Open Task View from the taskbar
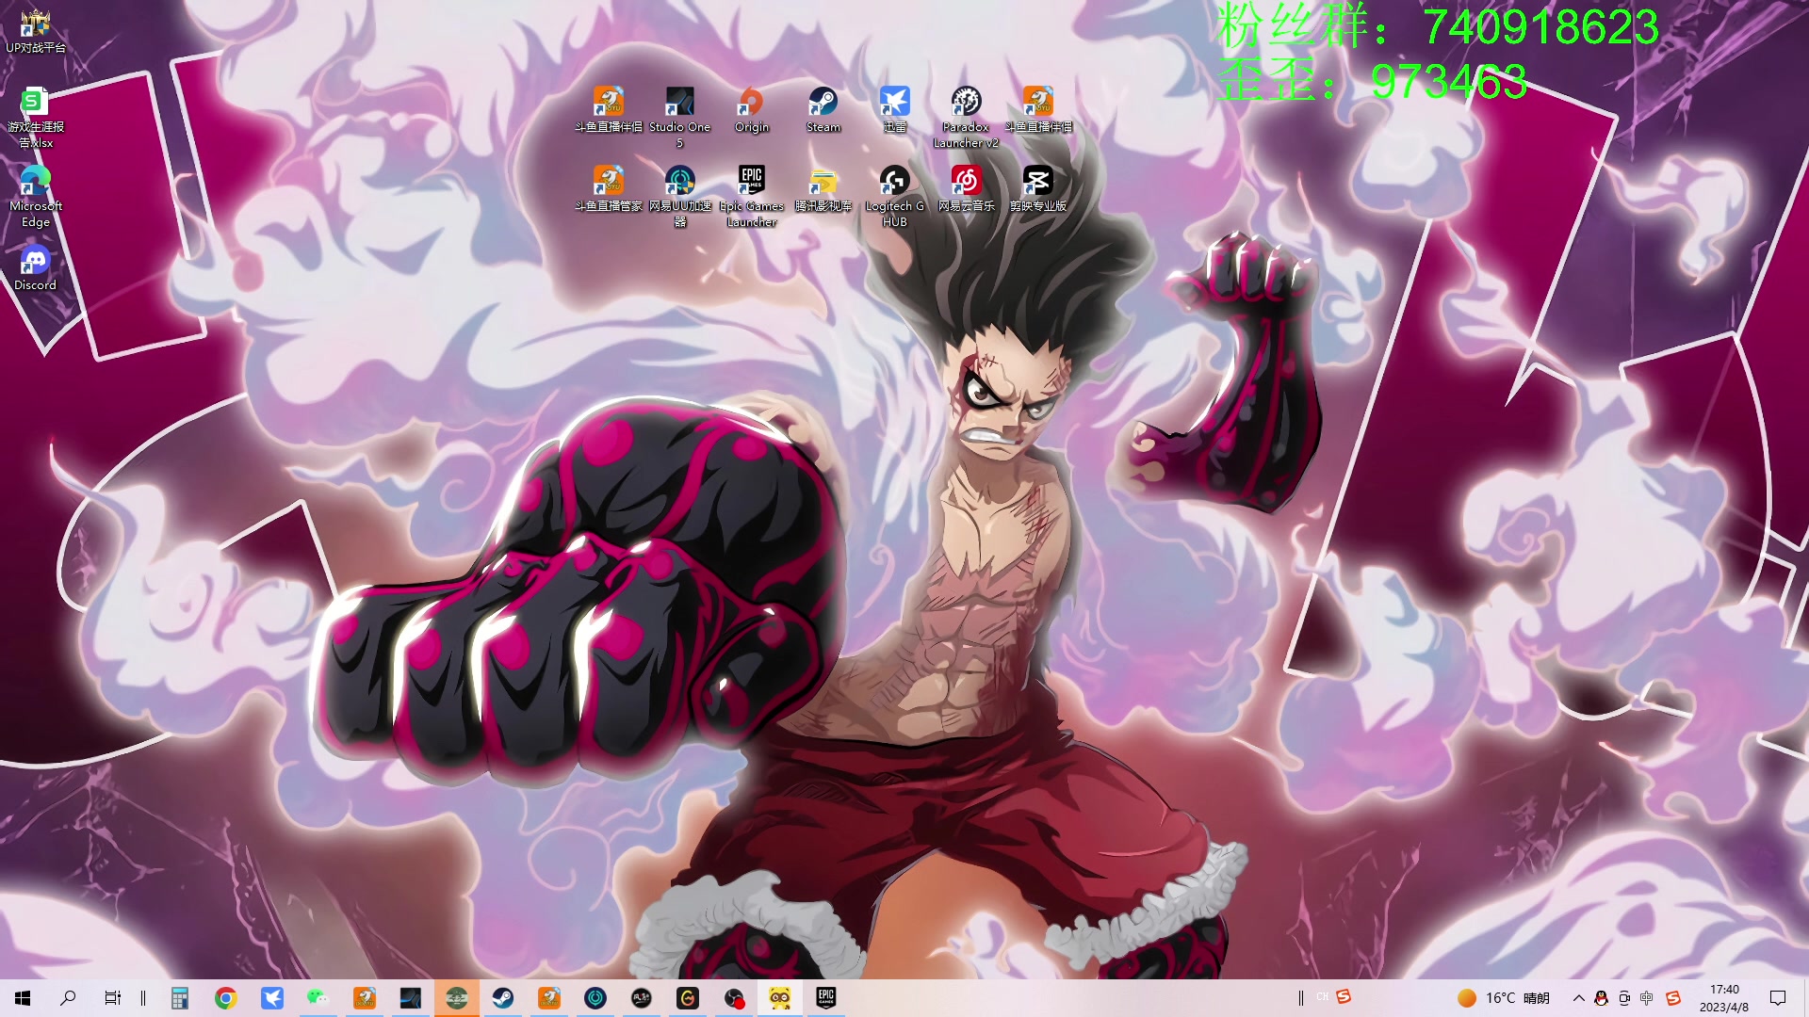Image resolution: width=1809 pixels, height=1017 pixels. (x=113, y=998)
